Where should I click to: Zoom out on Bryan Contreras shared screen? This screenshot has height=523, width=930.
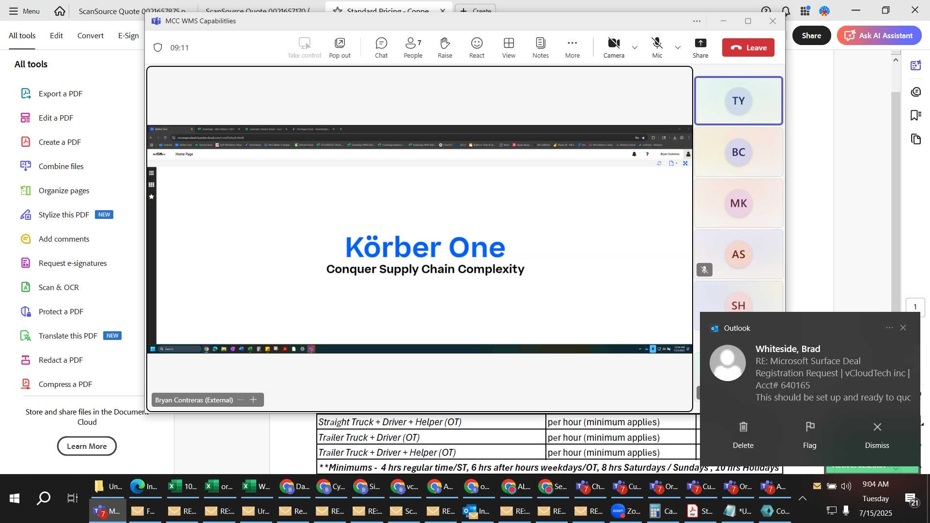(x=240, y=400)
